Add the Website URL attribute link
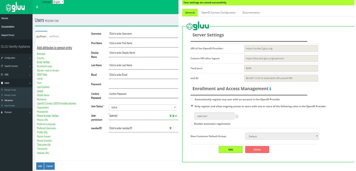The width and height of the screenshot is (356, 171). click(43, 153)
